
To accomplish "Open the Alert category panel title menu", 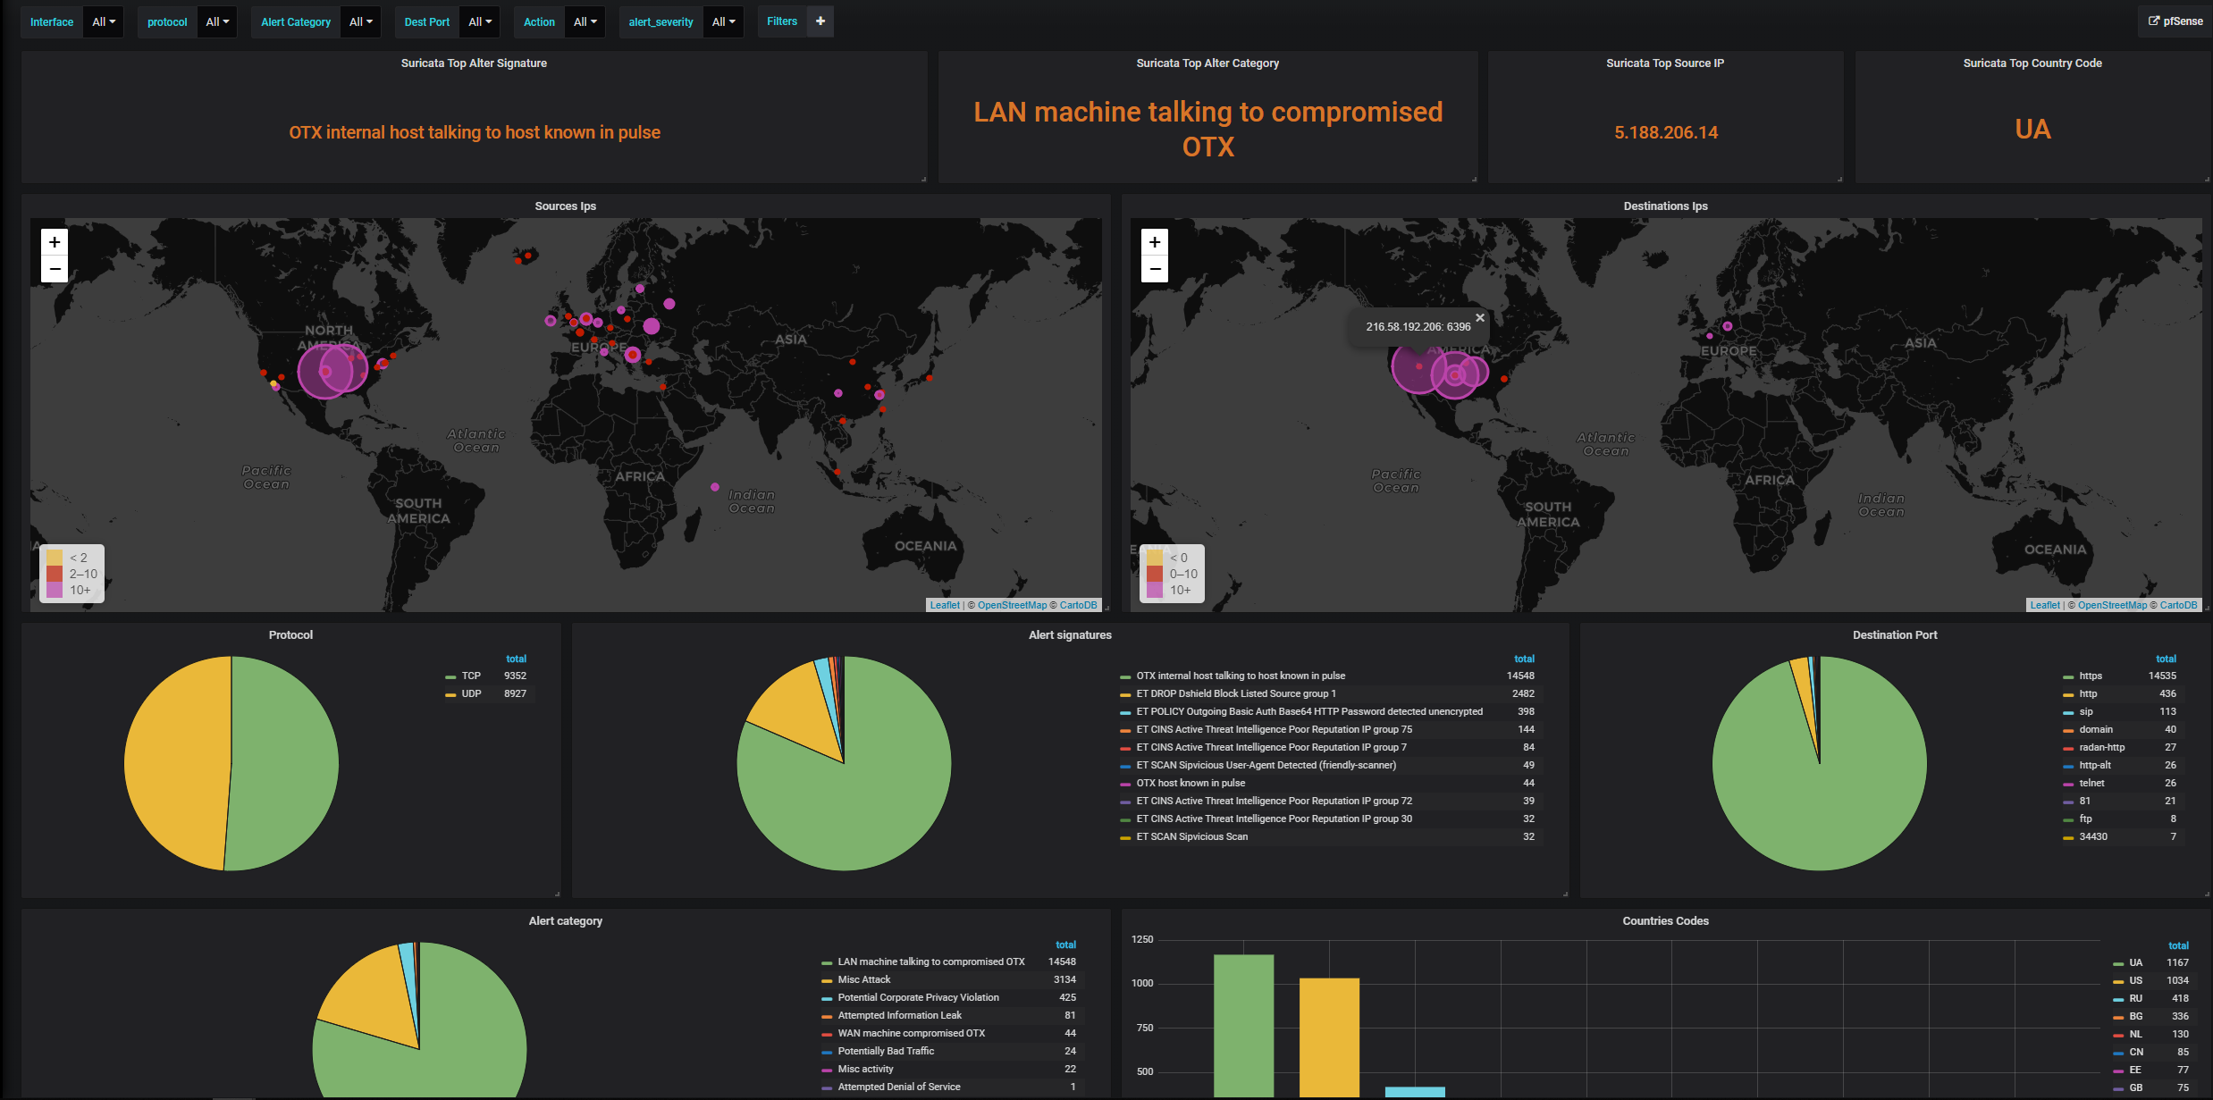I will (565, 921).
